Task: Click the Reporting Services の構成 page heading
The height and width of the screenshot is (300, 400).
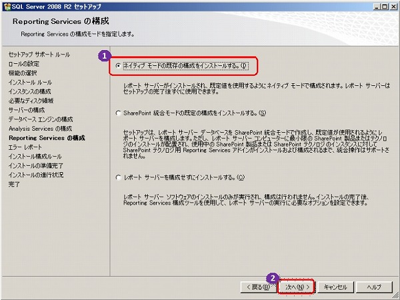Action: pos(61,21)
